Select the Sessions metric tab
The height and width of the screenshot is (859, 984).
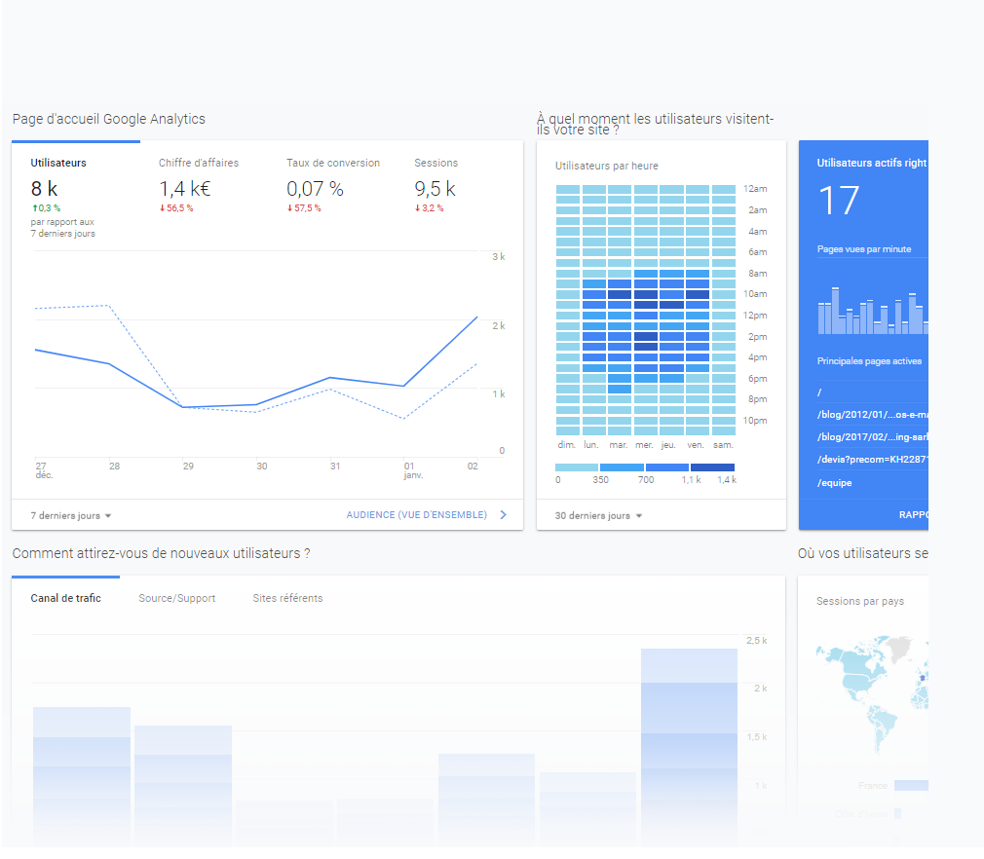point(435,163)
